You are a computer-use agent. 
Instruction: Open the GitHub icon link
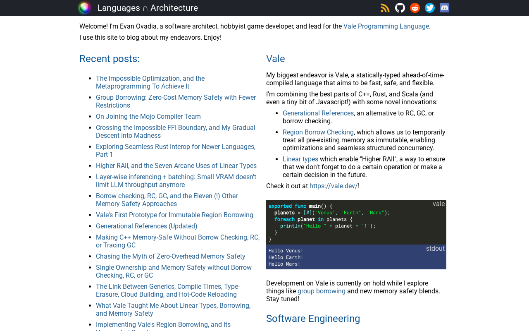tap(400, 8)
